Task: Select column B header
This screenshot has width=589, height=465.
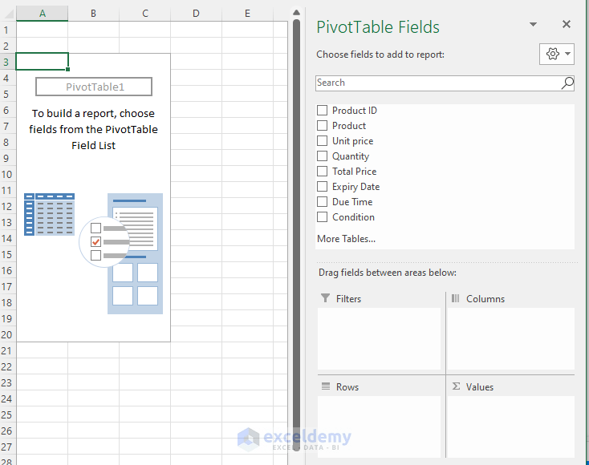Action: (94, 14)
